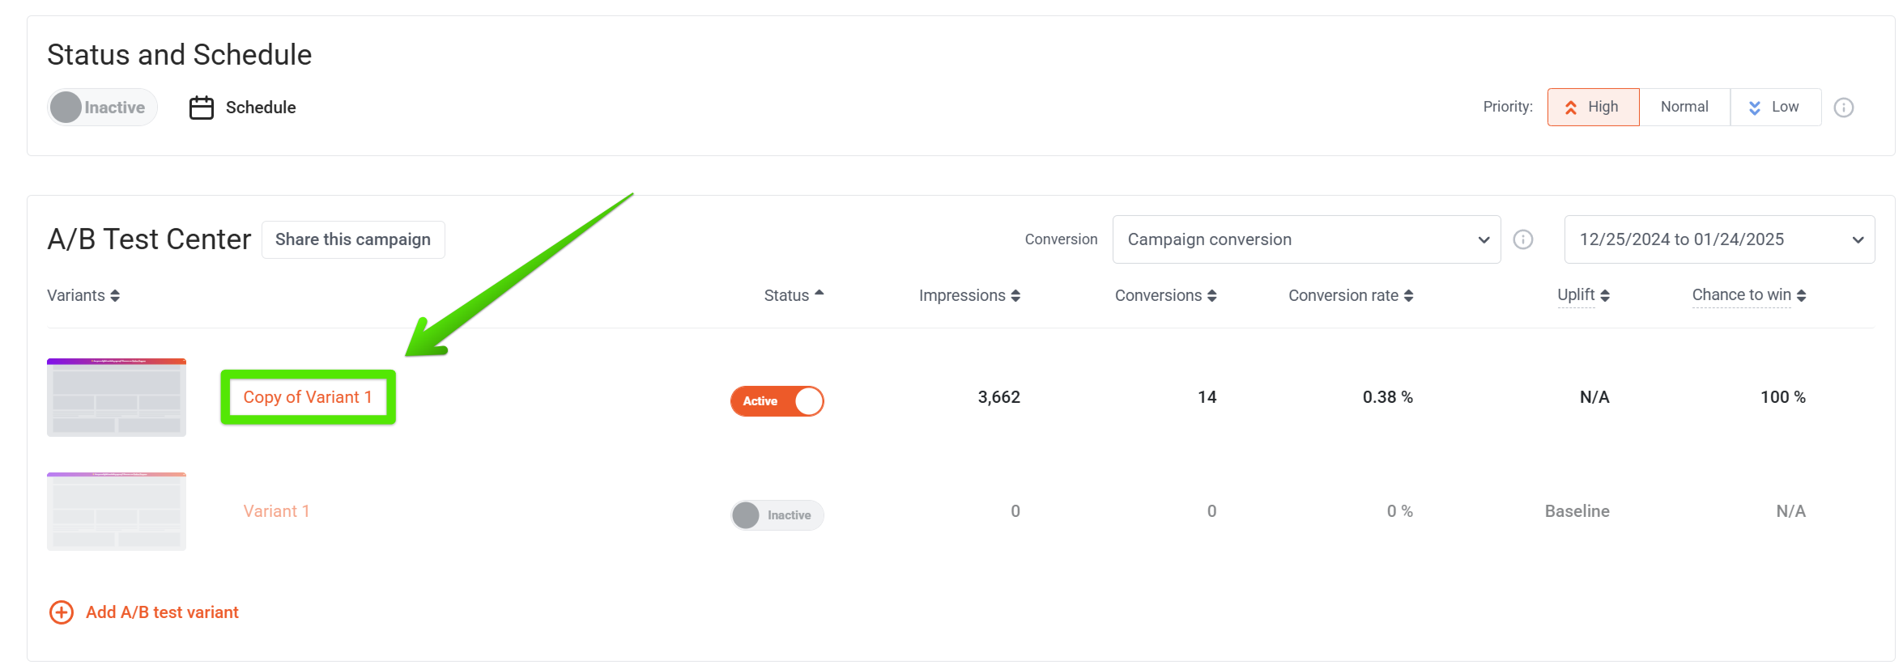1903x665 pixels.
Task: Select Normal priority option
Action: [x=1684, y=107]
